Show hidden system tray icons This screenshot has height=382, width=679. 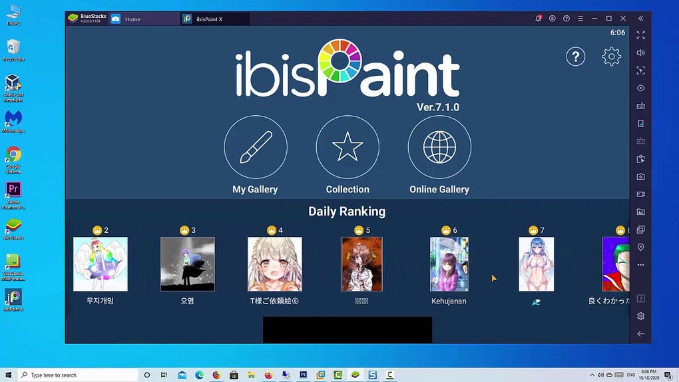tap(592, 375)
